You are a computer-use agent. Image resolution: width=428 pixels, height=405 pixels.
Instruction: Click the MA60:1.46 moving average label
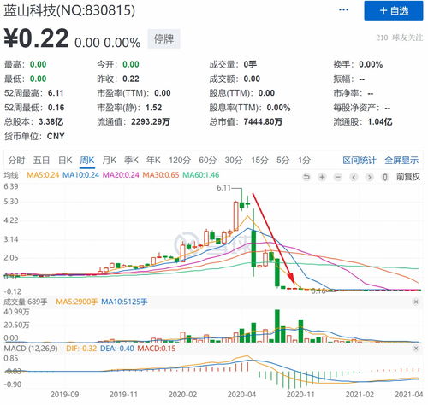pos(201,175)
